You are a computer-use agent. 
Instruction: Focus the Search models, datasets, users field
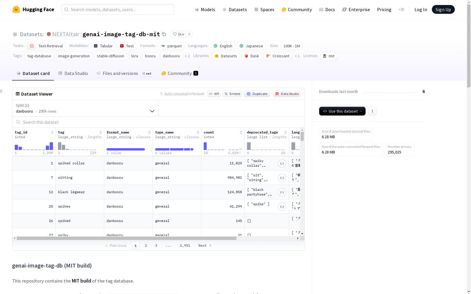(x=118, y=9)
